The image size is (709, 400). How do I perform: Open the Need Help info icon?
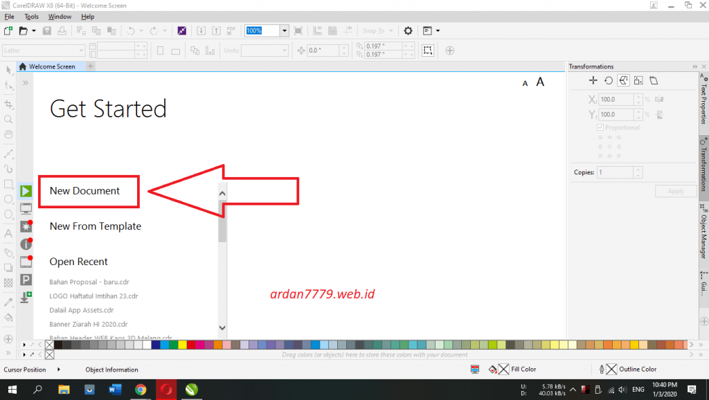click(26, 244)
